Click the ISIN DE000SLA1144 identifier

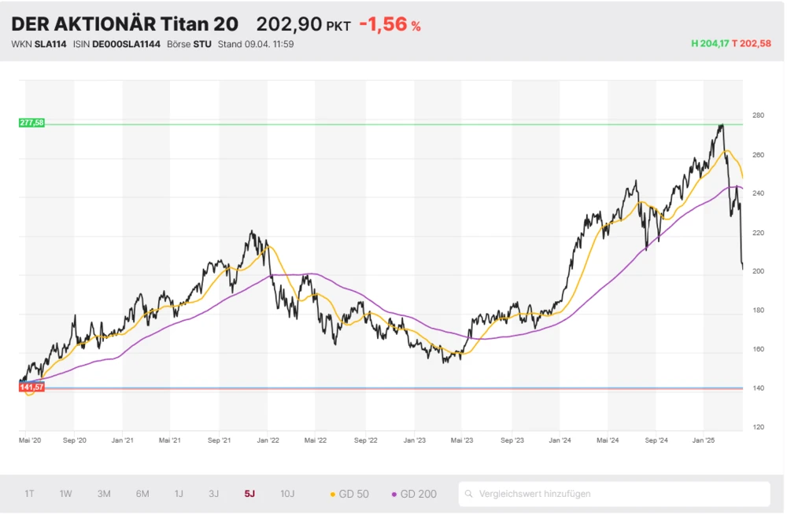coord(116,44)
